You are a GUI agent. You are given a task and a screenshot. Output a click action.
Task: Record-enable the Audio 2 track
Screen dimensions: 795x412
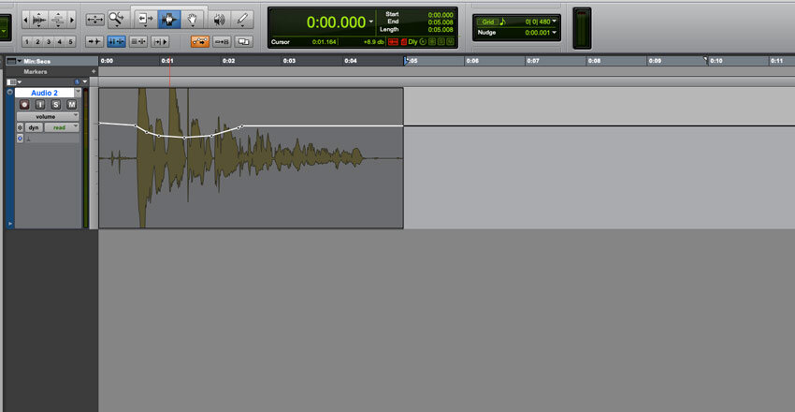pyautogui.click(x=24, y=105)
